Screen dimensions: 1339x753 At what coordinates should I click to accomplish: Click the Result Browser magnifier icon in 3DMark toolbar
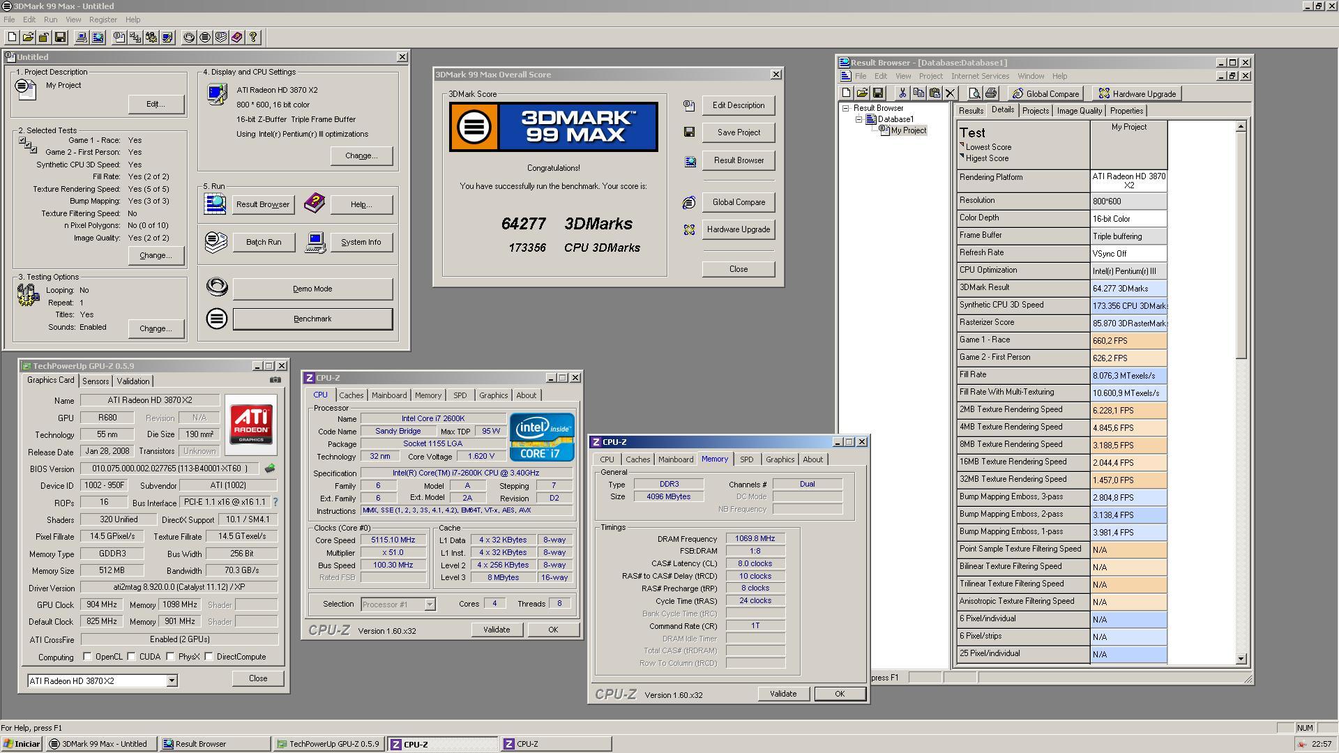point(98,38)
